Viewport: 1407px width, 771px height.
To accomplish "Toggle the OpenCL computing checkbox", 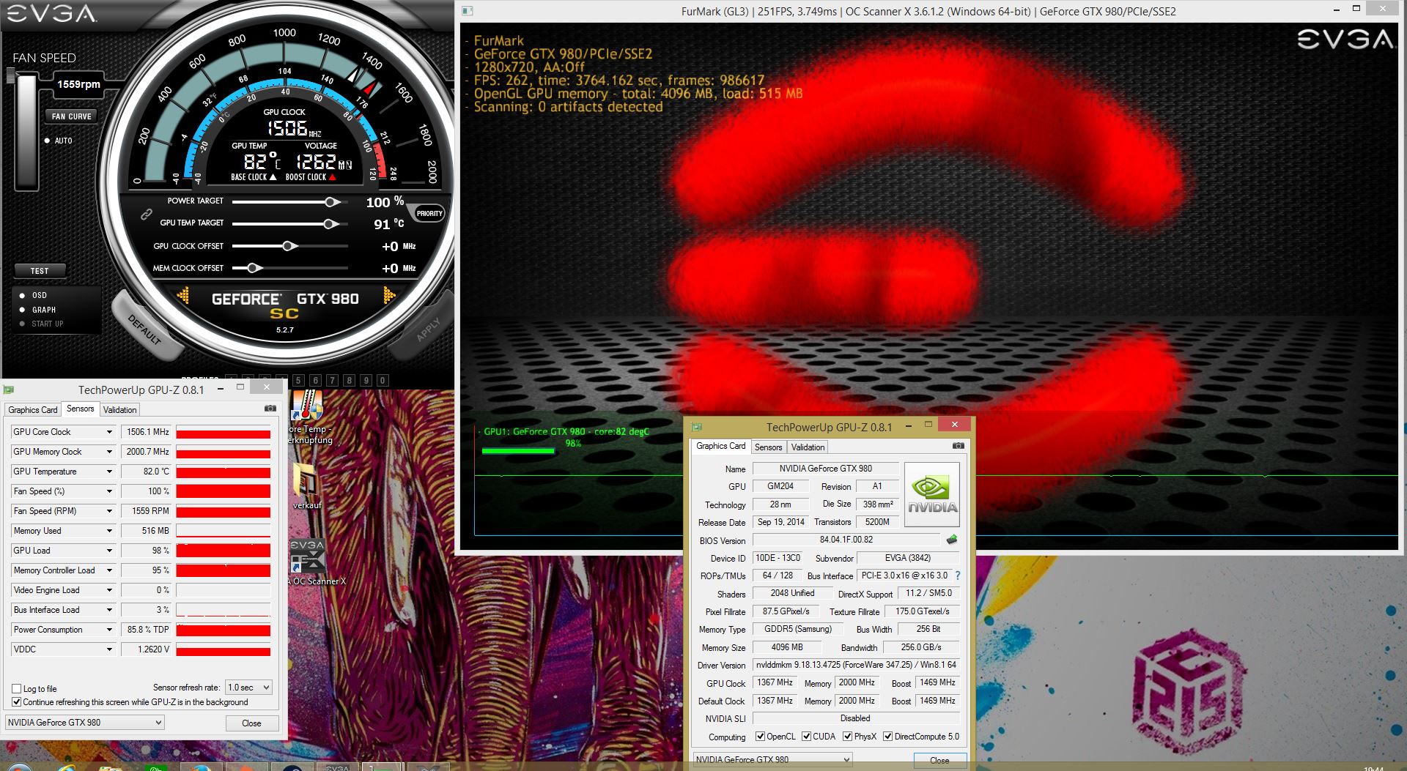I will coord(760,737).
